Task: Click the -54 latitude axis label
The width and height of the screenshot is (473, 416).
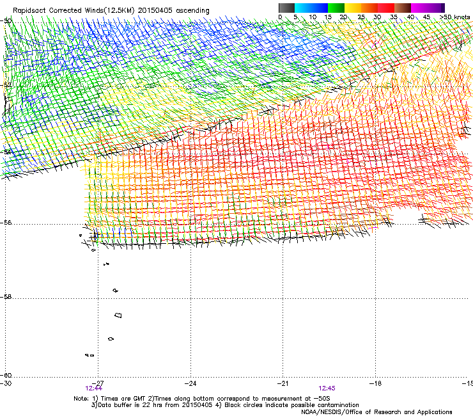Action: pos(6,152)
